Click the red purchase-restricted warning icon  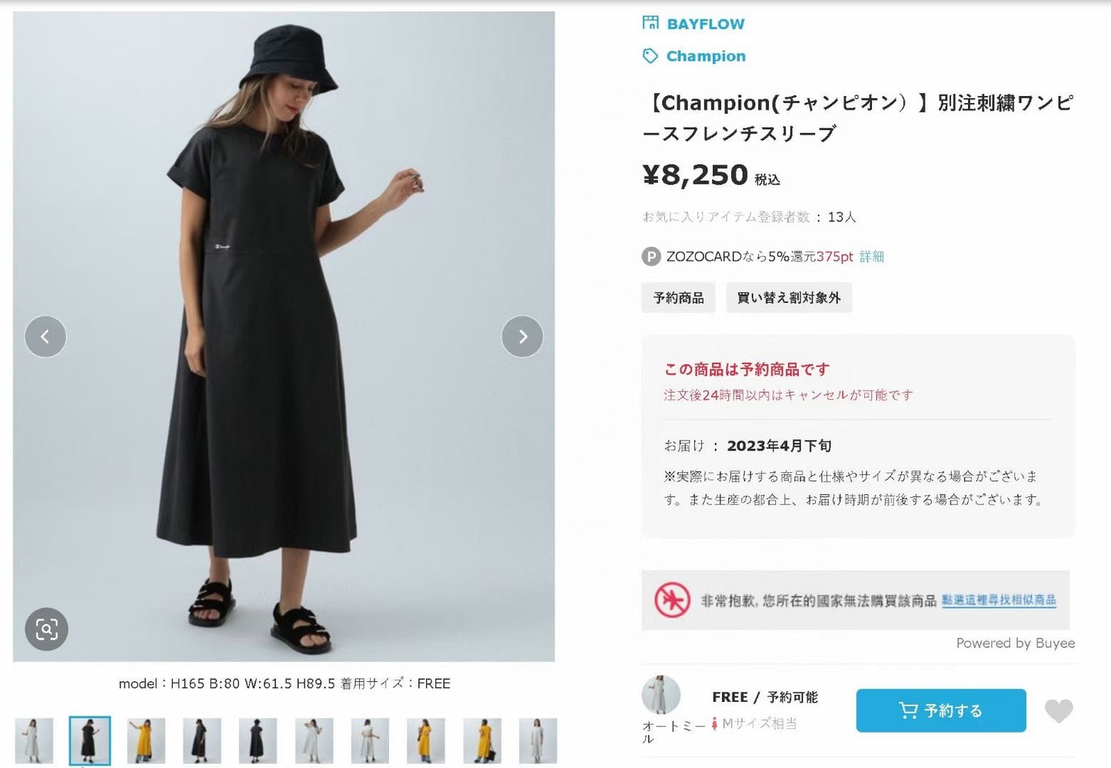(672, 600)
